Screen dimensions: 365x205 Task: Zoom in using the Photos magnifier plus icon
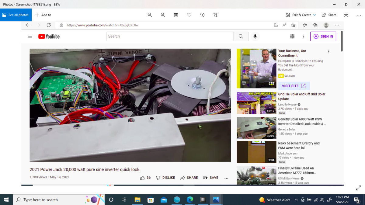tap(150, 15)
